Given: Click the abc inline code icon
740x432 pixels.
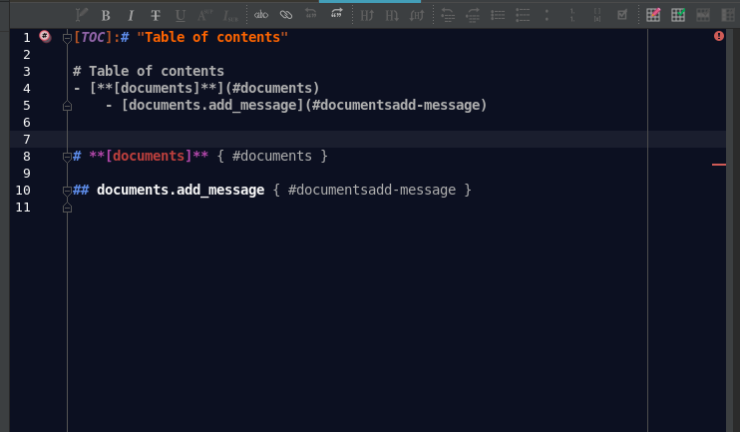Looking at the screenshot, I should pos(261,15).
